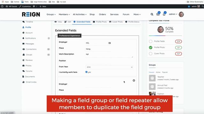The width and height of the screenshot is (204, 114).
Task: Click the Employer field containing HCL
Action: [98, 43]
